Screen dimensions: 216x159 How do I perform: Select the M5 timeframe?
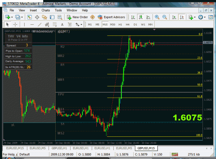pos(97,25)
